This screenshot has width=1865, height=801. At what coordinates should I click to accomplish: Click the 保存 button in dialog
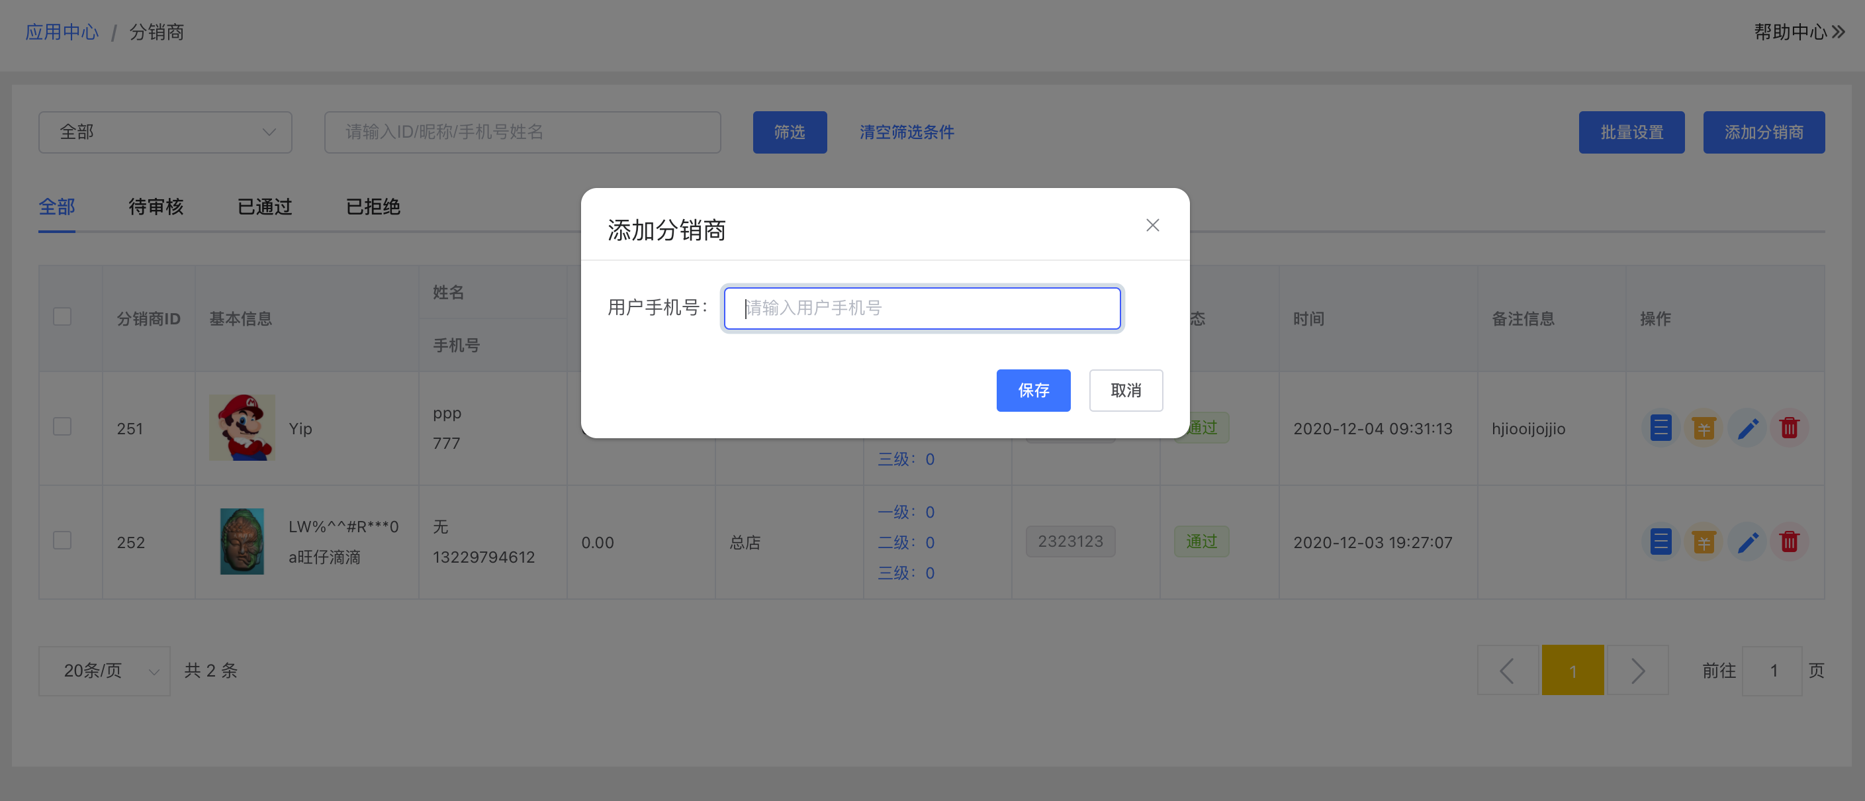[1032, 391]
